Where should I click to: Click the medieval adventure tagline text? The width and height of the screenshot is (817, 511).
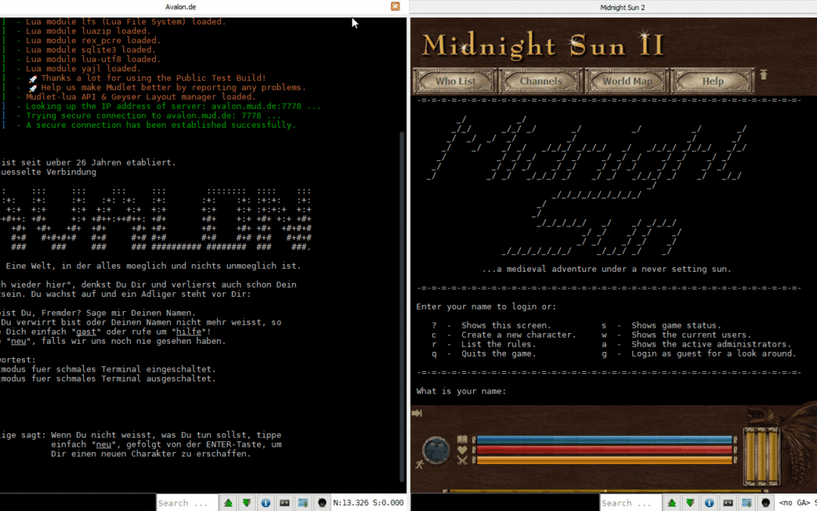(x=607, y=269)
